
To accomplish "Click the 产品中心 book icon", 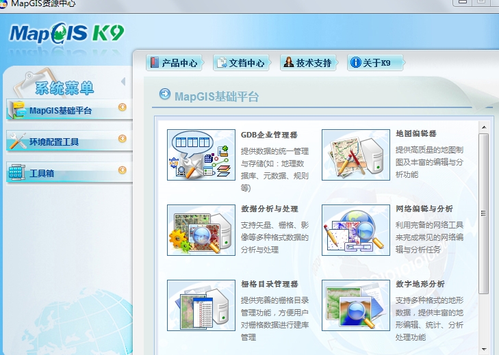I will tap(154, 62).
